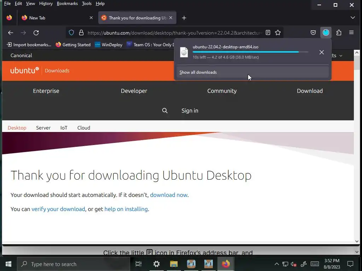Click Show all downloads

(252, 72)
